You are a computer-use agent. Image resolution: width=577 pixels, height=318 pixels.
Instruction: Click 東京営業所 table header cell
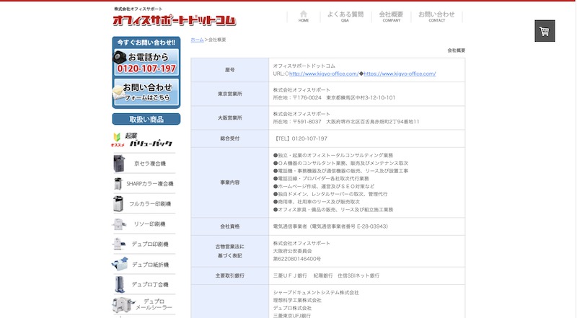[229, 94]
